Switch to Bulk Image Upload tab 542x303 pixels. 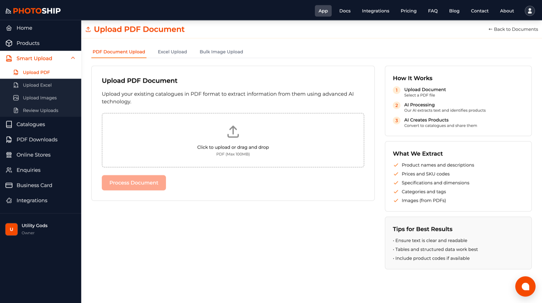point(221,52)
